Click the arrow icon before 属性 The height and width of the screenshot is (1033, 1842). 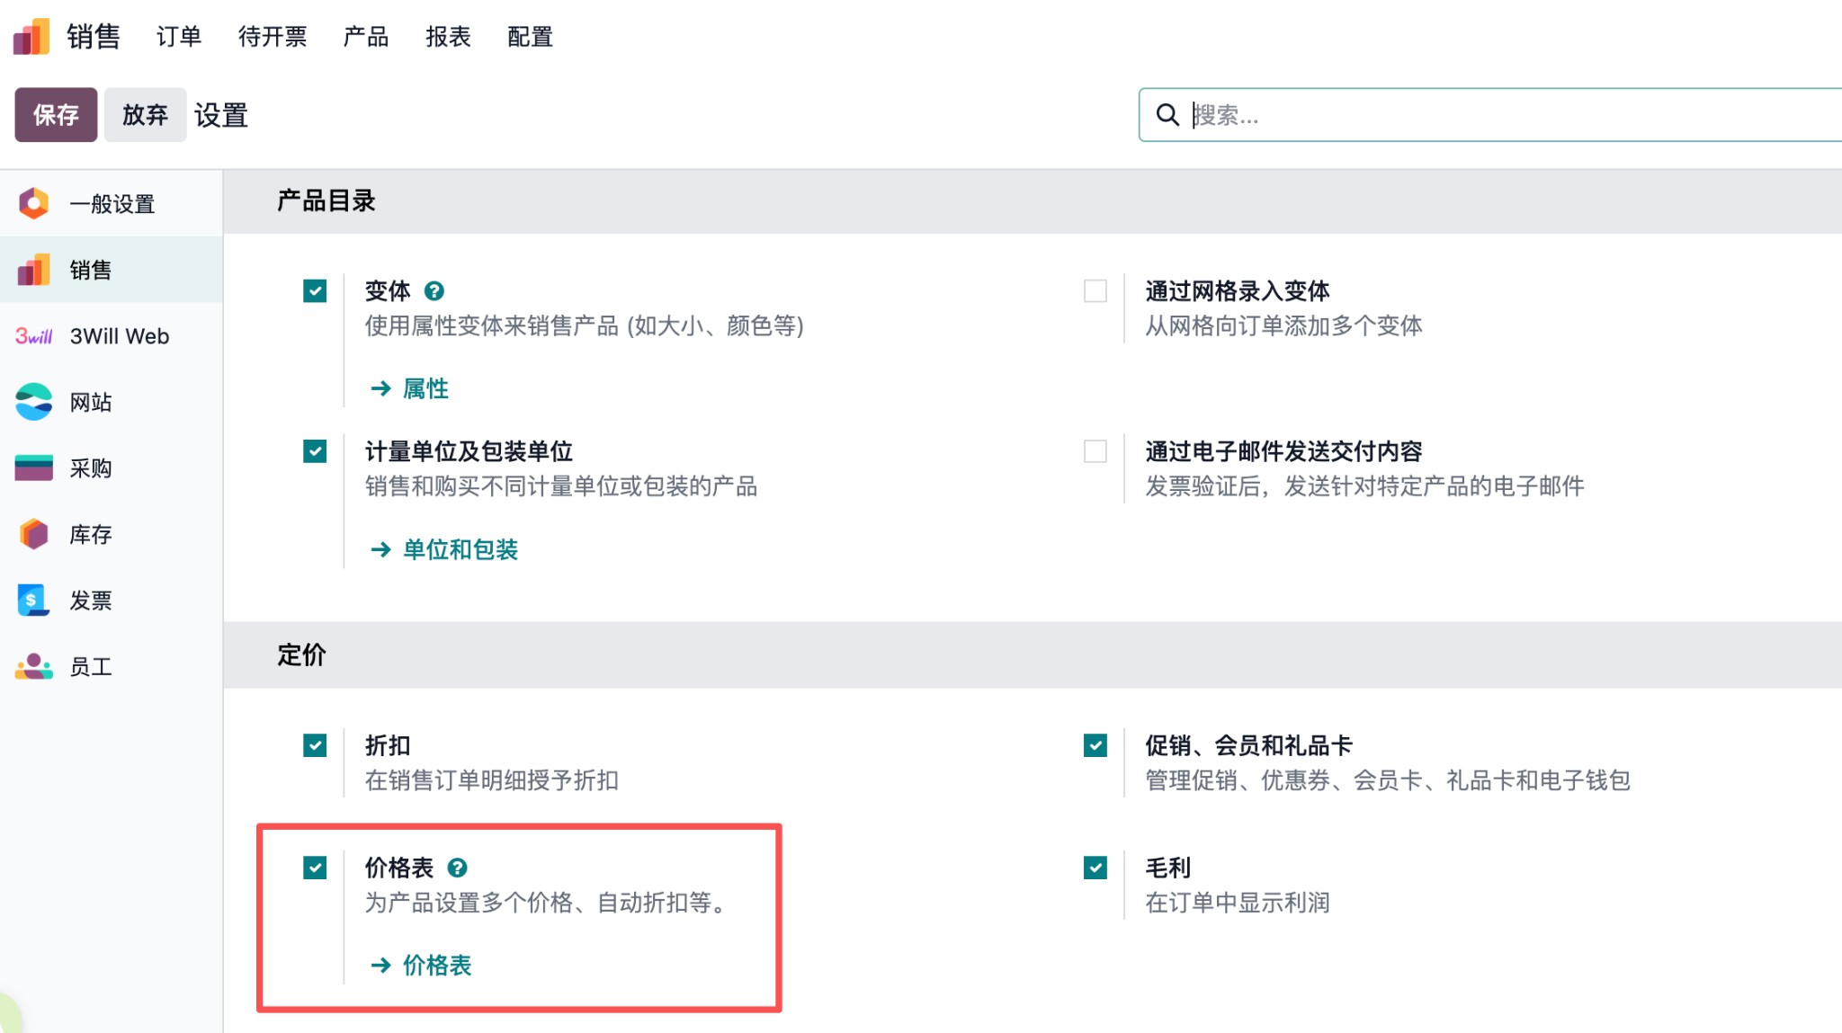[381, 388]
